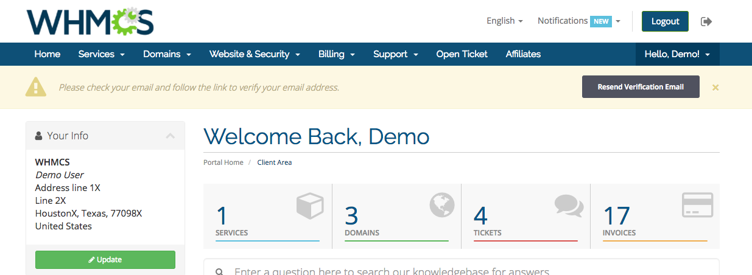Click the user icon in Your Info
Viewport: 752px width, 275px height.
point(39,136)
